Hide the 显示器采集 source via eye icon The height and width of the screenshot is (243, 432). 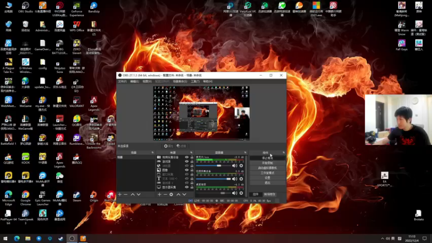pyautogui.click(x=187, y=187)
